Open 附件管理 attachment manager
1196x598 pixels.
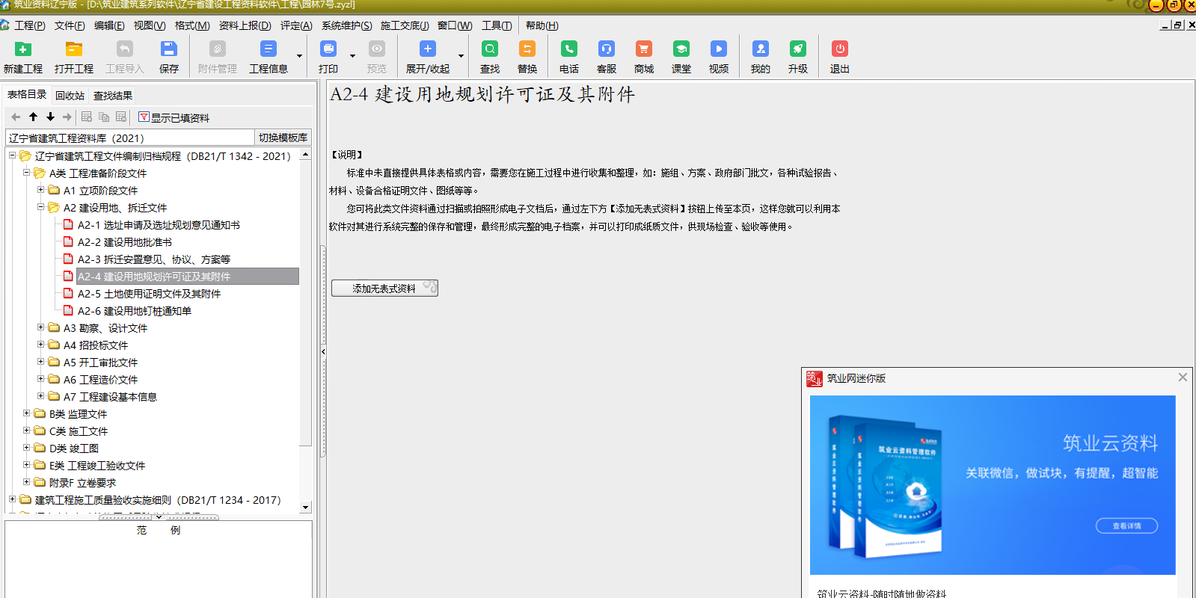(218, 58)
